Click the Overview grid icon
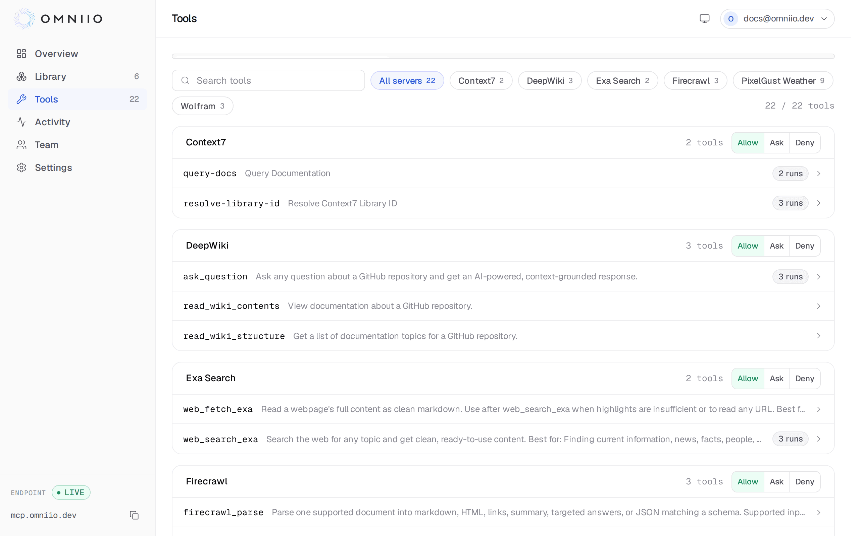The height and width of the screenshot is (536, 859). tap(22, 54)
